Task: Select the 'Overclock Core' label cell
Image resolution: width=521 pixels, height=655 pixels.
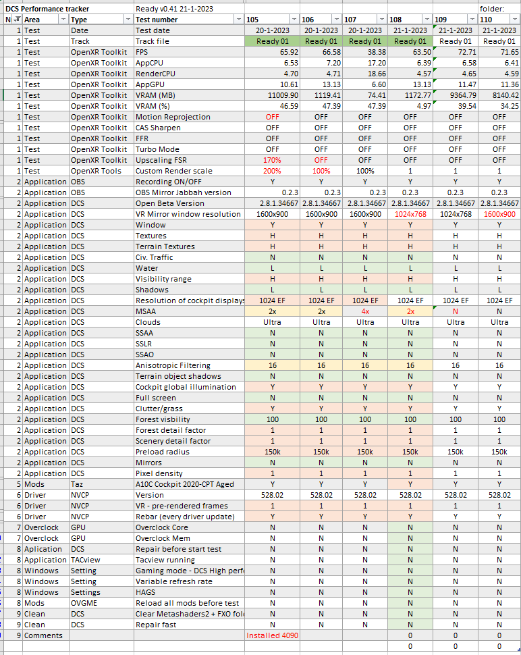Action: coord(189,527)
